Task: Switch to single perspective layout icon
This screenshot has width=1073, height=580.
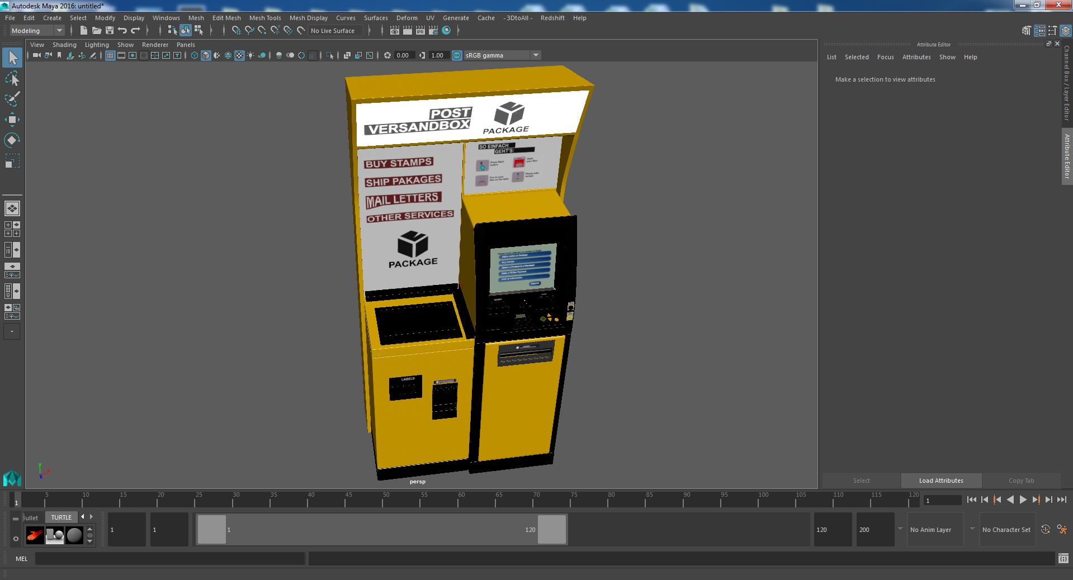Action: coord(12,208)
